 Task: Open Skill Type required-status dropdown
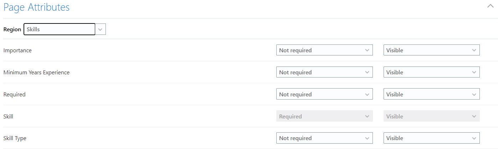[x=324, y=138]
